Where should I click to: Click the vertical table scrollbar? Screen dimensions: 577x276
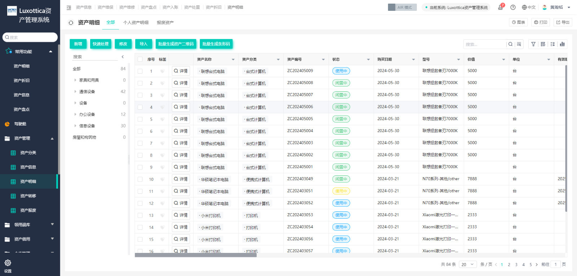[x=566, y=138]
